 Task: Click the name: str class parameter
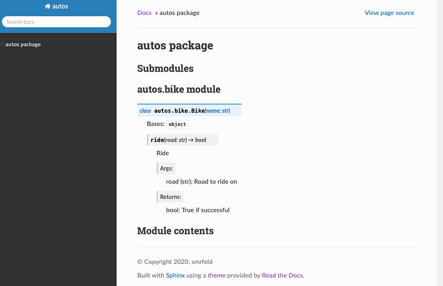click(x=218, y=111)
